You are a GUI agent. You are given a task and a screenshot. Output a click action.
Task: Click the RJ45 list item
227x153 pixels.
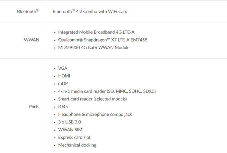63,107
